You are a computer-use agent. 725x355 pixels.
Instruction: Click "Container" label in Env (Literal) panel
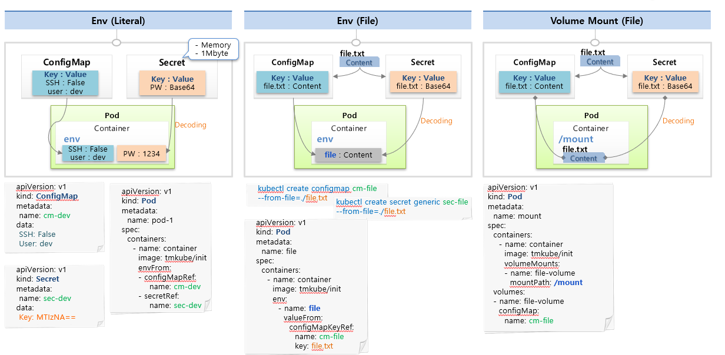tap(112, 128)
